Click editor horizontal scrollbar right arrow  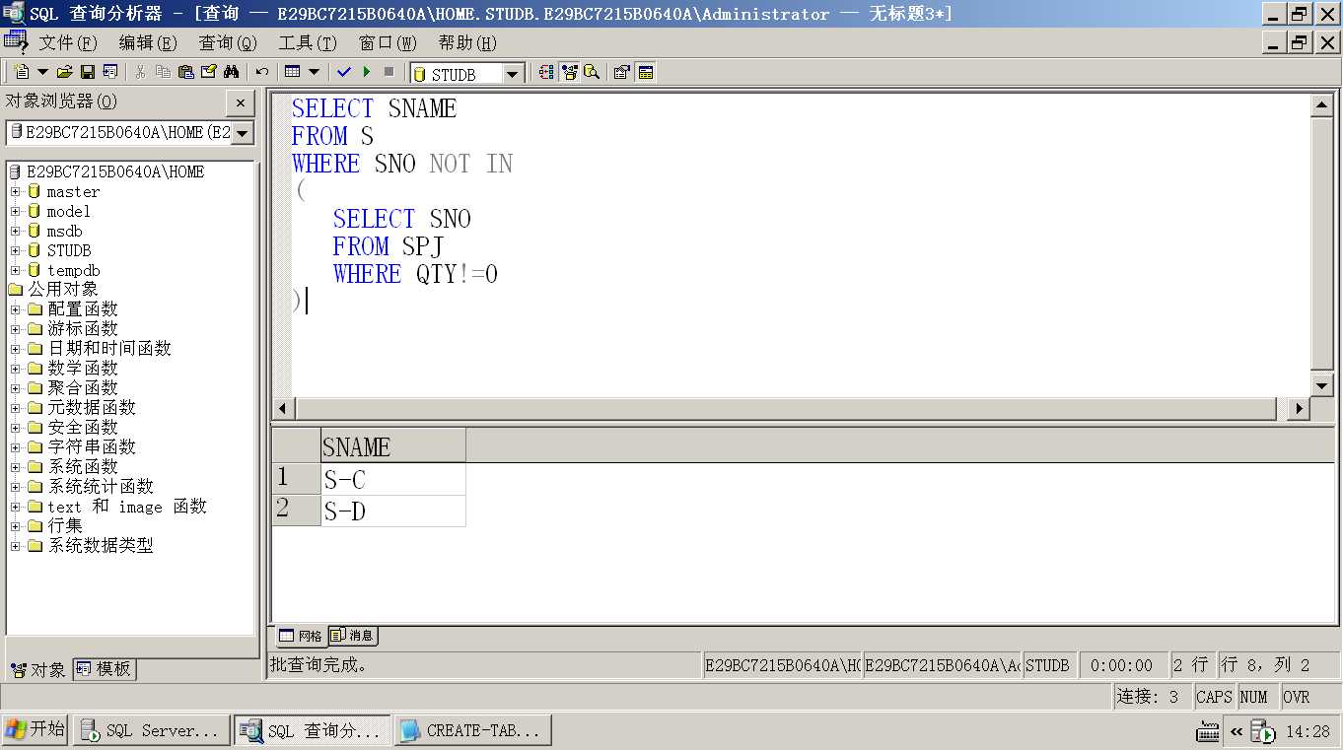(x=1298, y=408)
